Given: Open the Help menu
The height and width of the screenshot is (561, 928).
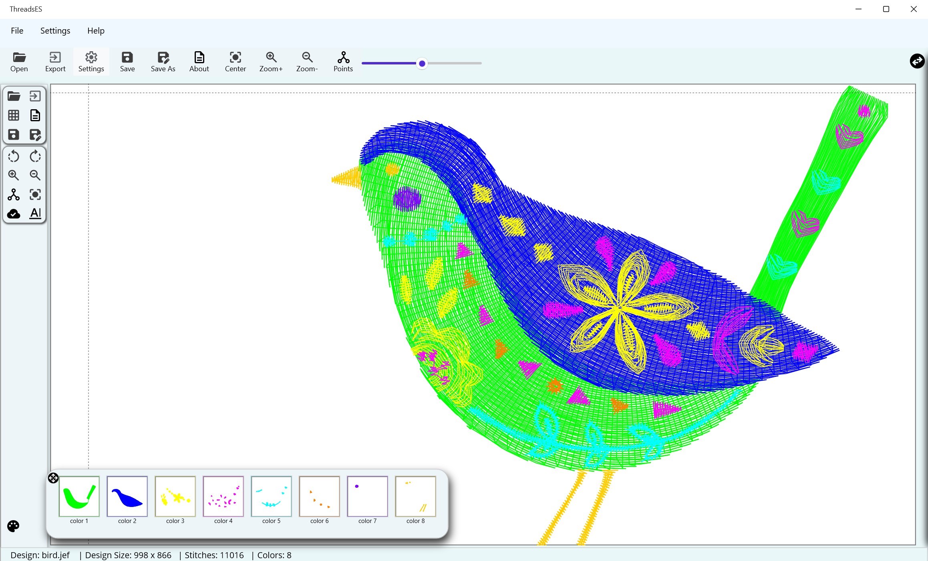Looking at the screenshot, I should pyautogui.click(x=96, y=31).
